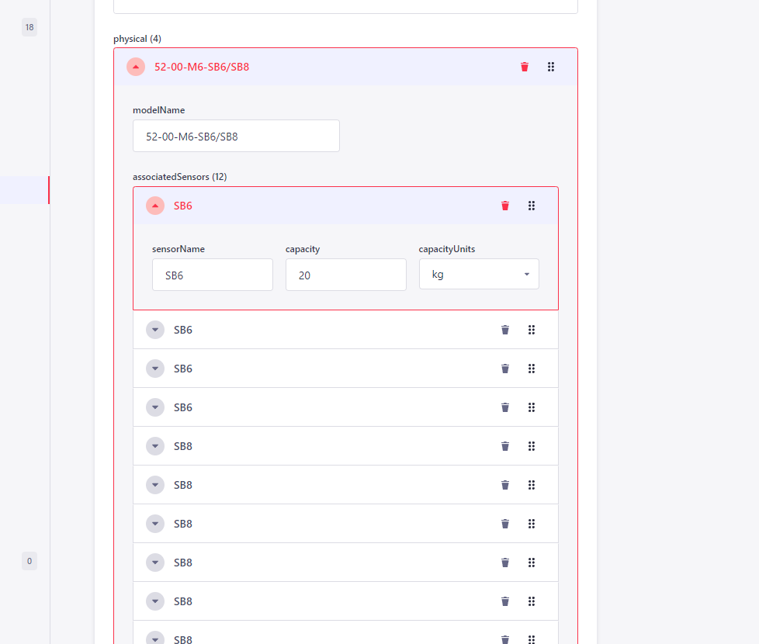
Task: Click the sidebar badge showing 18
Action: tap(29, 27)
